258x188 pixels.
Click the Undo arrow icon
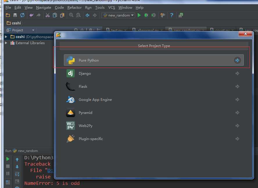pyautogui.click(x=31, y=15)
